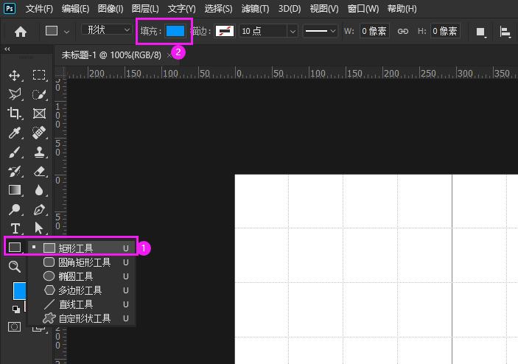Select the Pen tool

click(39, 209)
